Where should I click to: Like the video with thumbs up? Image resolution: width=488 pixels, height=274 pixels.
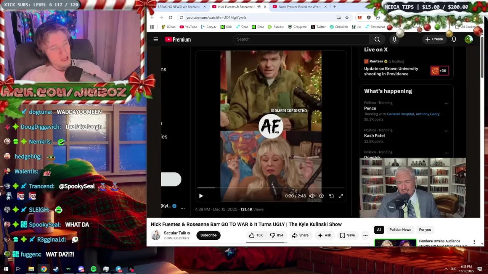click(x=256, y=235)
